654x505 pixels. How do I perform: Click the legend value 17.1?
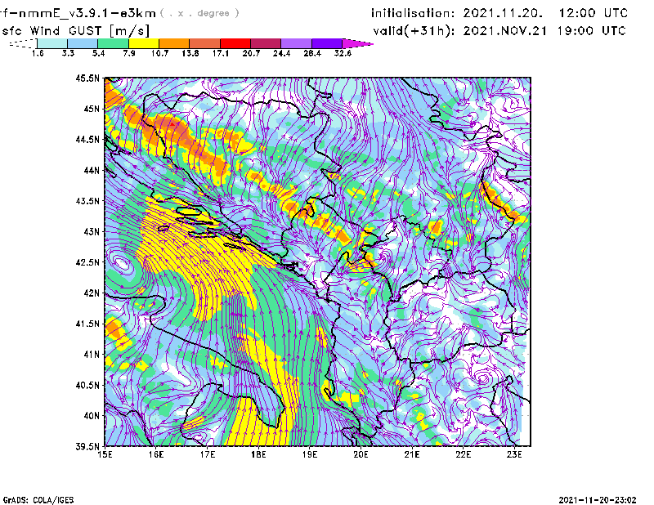(221, 53)
